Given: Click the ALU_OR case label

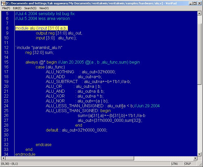Looking at the screenshot, I should [x=54, y=86].
